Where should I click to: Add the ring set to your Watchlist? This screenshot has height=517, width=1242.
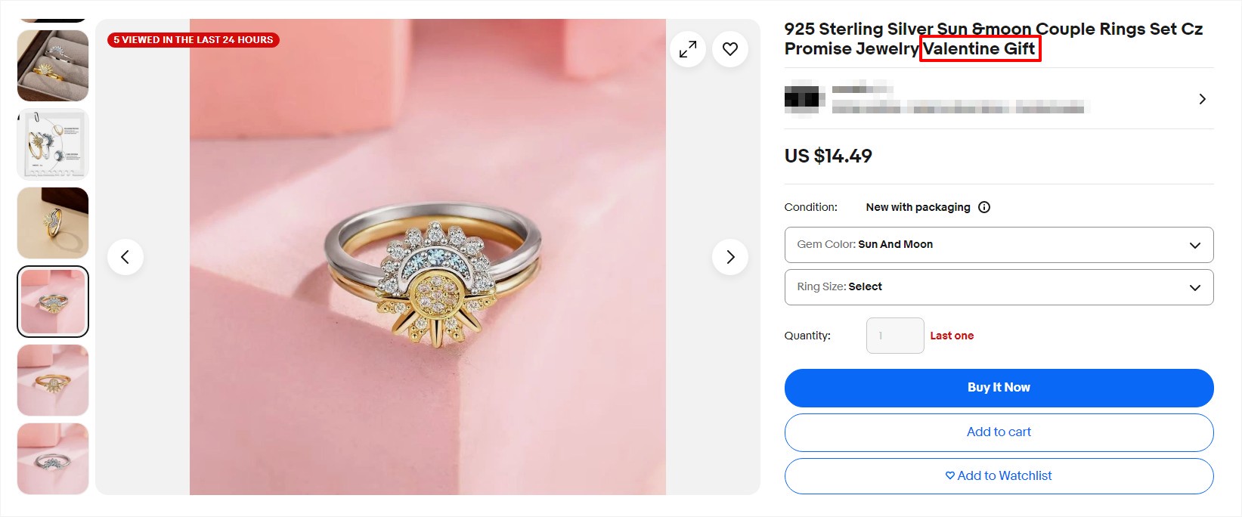(999, 475)
